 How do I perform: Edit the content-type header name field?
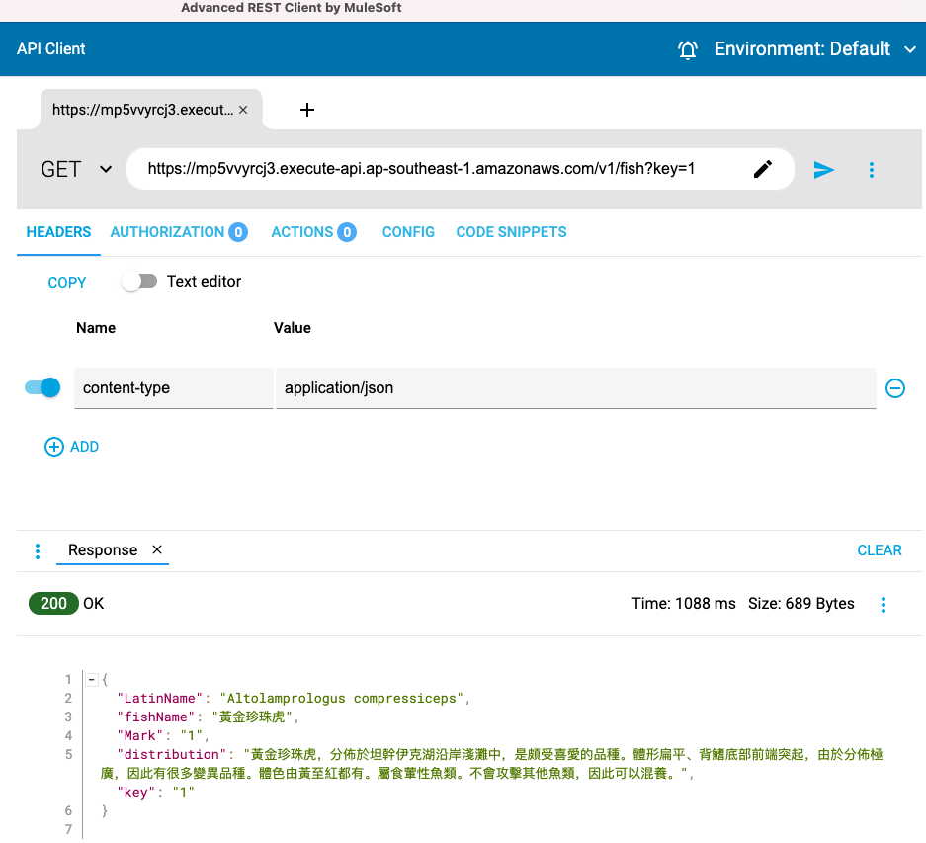coord(174,388)
